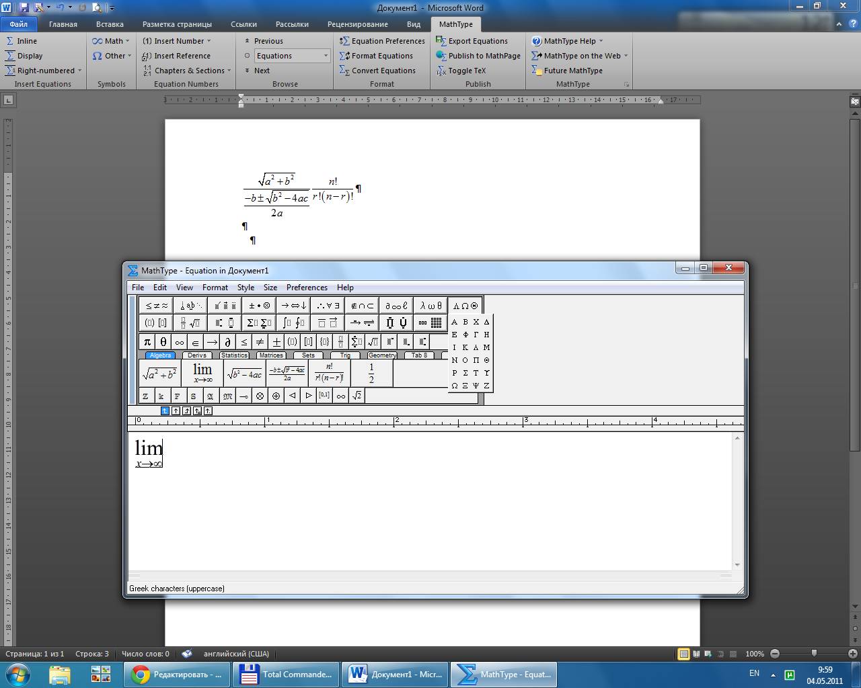Select the decimal tab stop button
The image size is (861, 688).
point(208,411)
